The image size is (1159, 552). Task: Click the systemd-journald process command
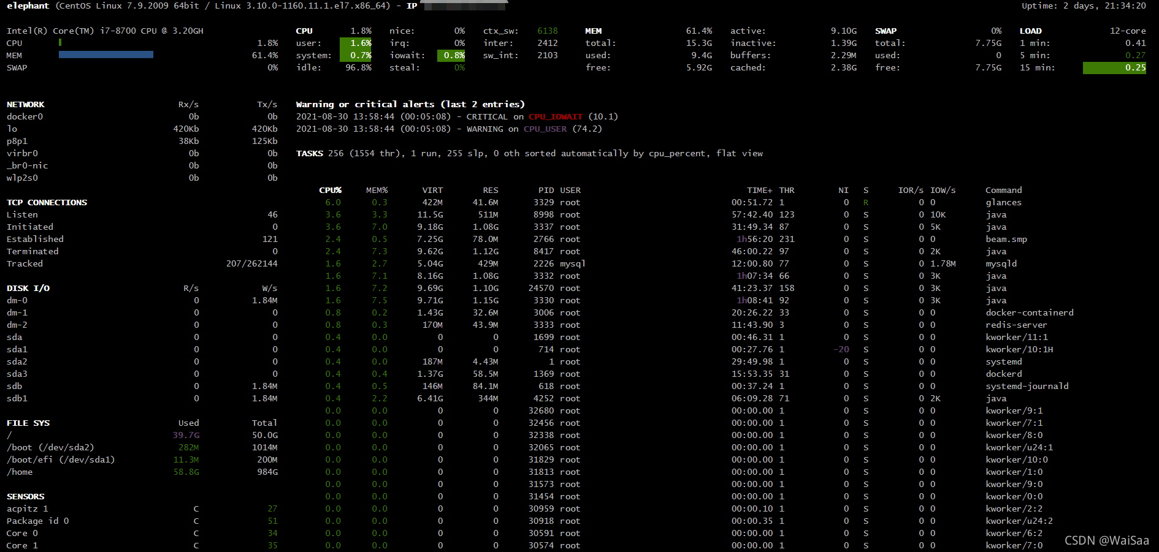coord(1027,386)
